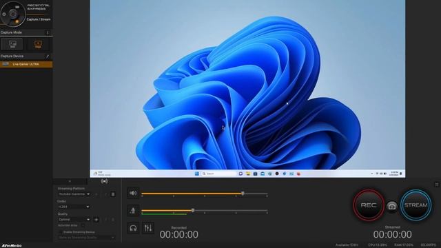Click the Streamed 00:00:00 timer
This screenshot has height=248, width=441.
point(392,234)
